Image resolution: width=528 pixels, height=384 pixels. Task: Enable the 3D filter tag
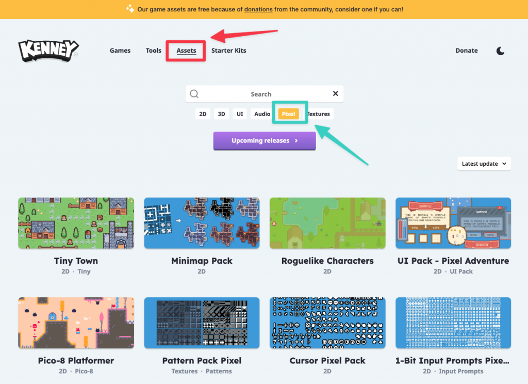click(221, 114)
